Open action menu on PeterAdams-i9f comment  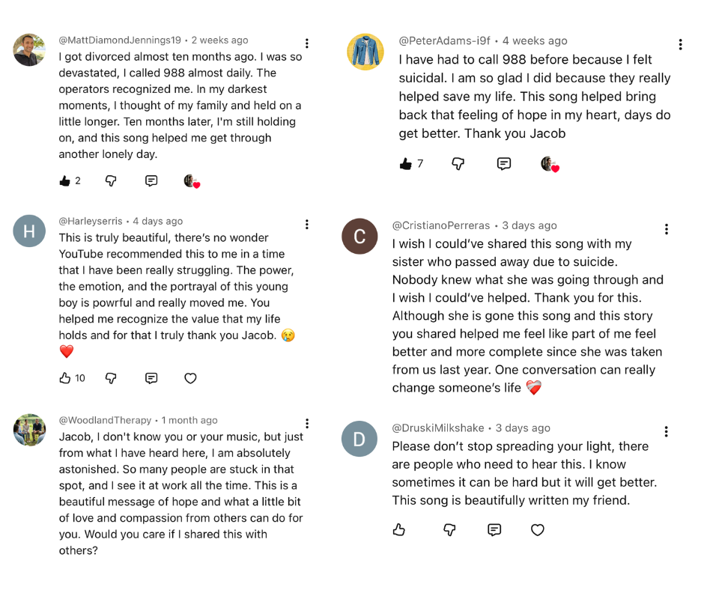pyautogui.click(x=680, y=44)
